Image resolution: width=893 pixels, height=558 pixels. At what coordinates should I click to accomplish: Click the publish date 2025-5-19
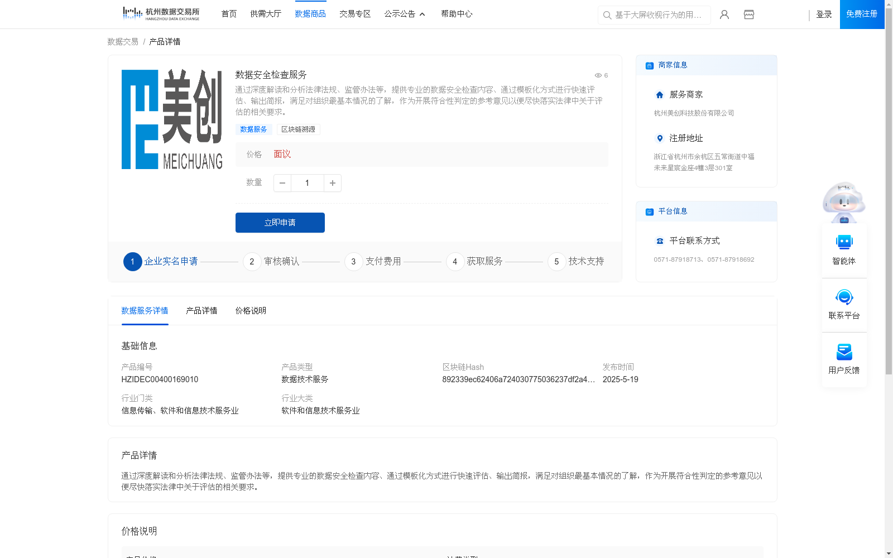click(620, 379)
